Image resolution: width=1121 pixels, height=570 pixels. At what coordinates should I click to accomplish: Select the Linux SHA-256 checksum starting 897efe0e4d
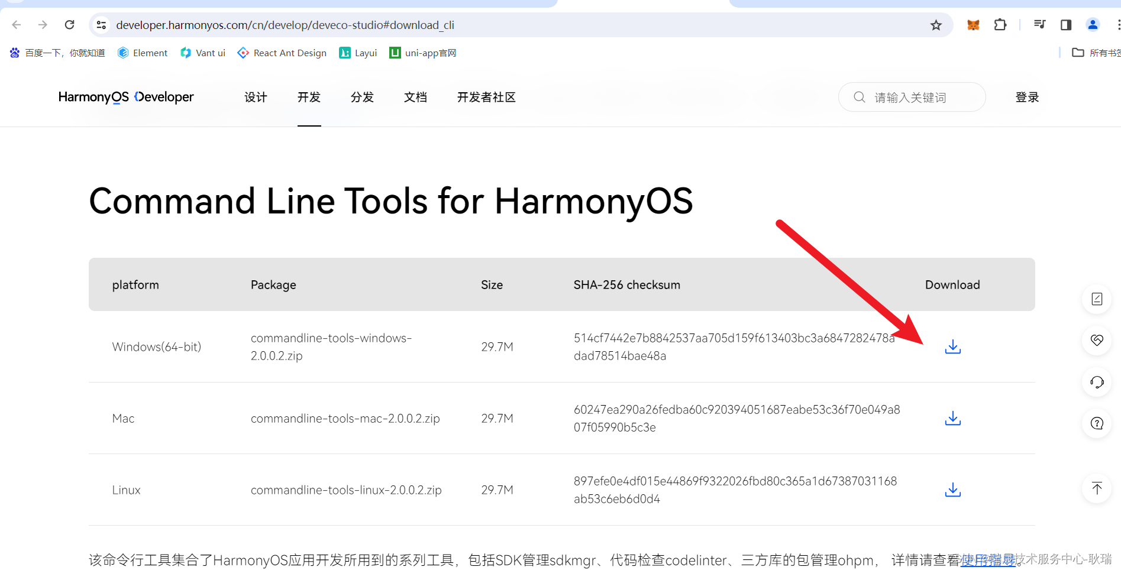[735, 490]
